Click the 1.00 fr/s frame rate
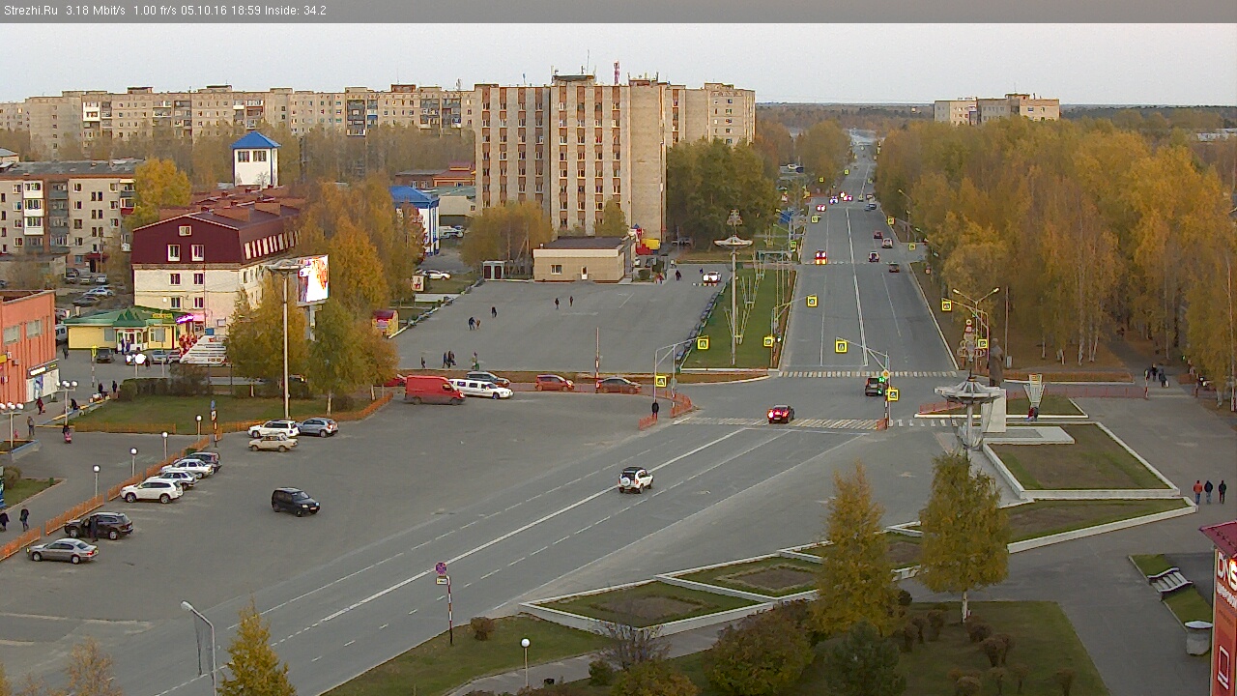 click(157, 11)
